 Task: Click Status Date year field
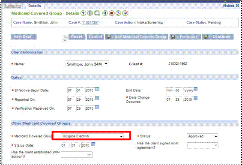click(86, 145)
